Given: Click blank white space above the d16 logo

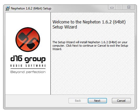Looking at the screenshot, I should tap(28, 20).
